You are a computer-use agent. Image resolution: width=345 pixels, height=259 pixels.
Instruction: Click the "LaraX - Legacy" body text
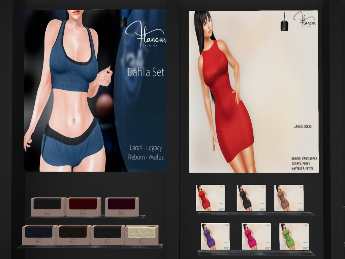(146, 148)
